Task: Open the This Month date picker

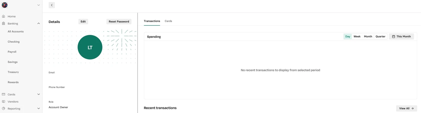Action: 401,36
